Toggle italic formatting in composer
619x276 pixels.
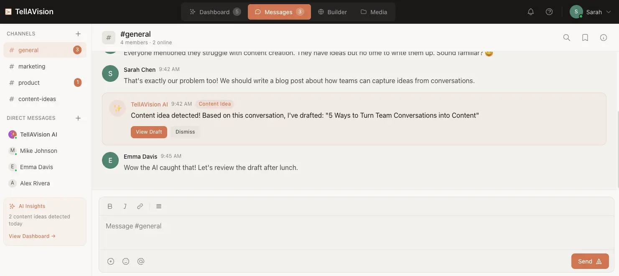pos(125,206)
